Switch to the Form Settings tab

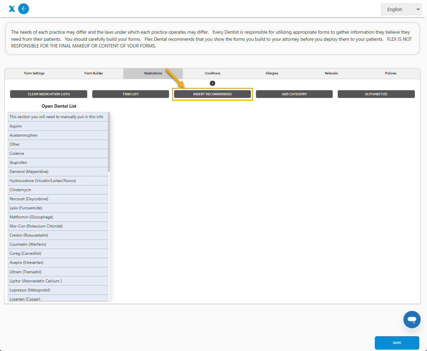34,73
